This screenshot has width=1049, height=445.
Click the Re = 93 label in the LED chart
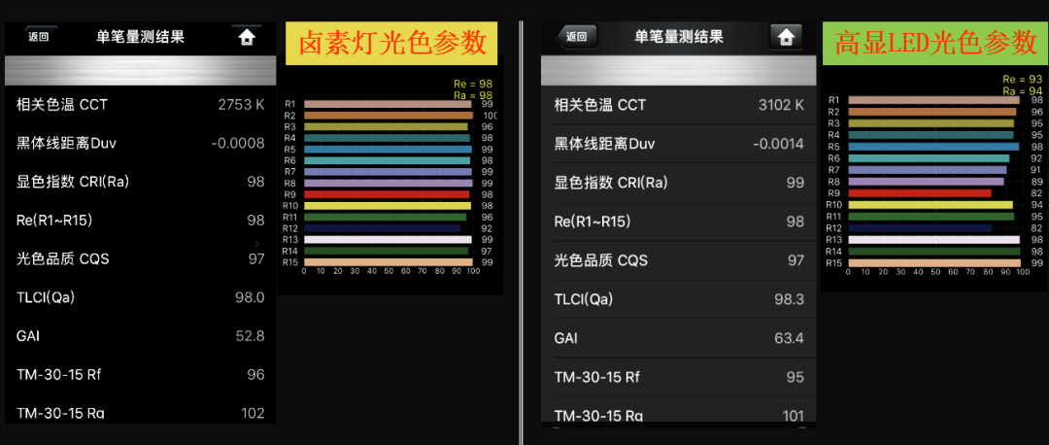pos(1022,81)
